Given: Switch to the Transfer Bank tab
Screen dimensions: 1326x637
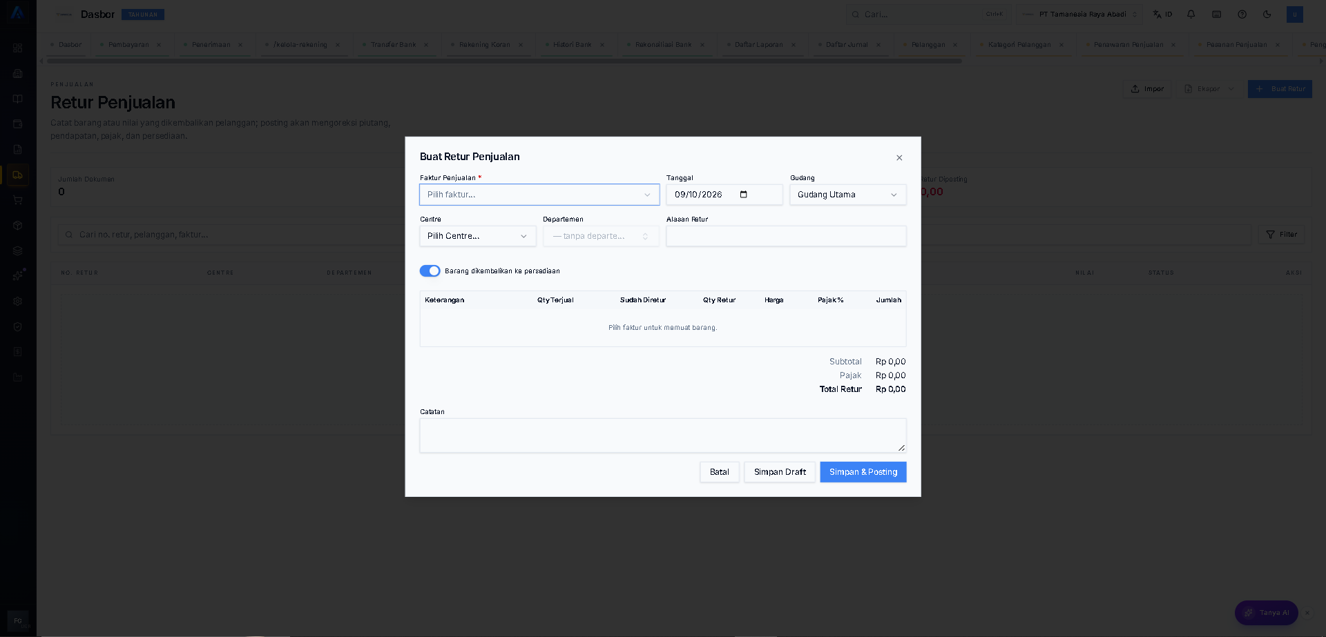Looking at the screenshot, I should click(x=394, y=45).
